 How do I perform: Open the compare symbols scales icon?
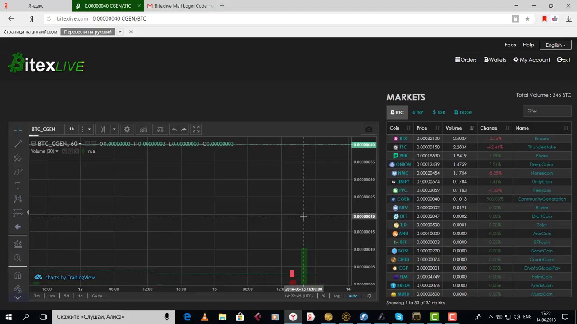(160, 130)
